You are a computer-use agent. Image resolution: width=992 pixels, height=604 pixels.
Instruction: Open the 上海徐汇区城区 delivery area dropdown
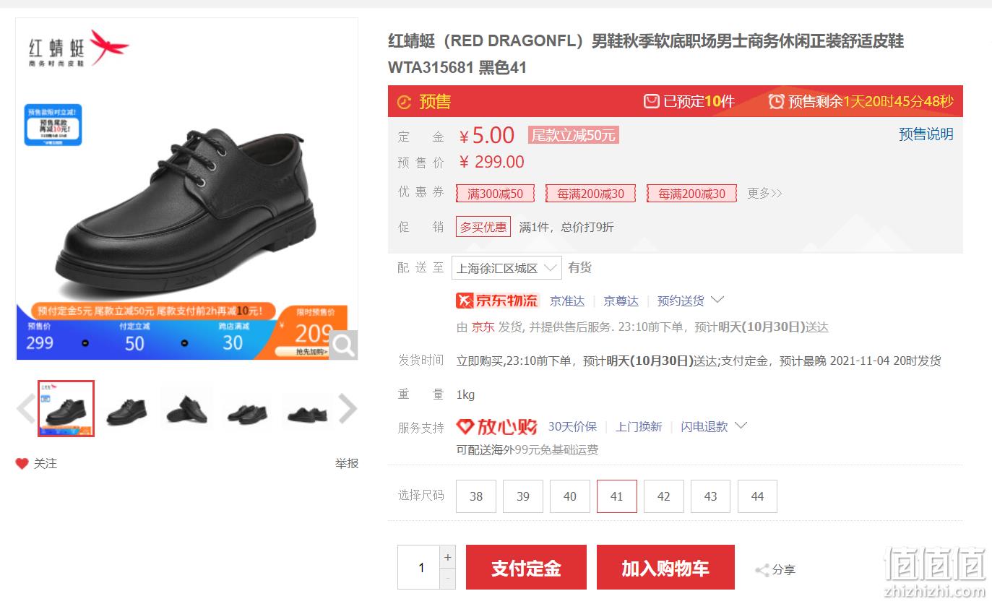[x=506, y=268]
